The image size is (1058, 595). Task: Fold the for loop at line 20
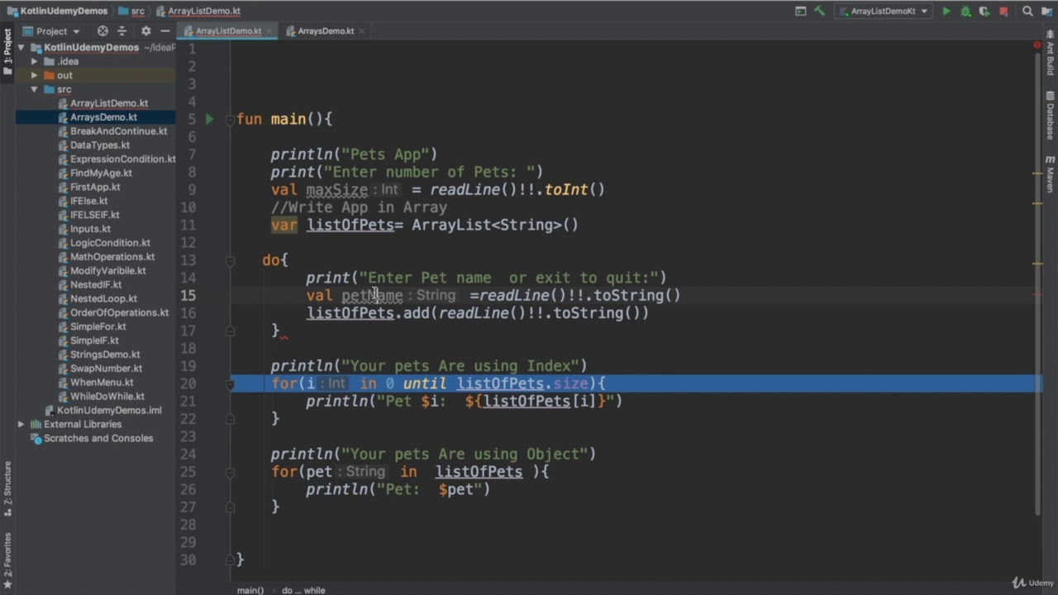231,383
